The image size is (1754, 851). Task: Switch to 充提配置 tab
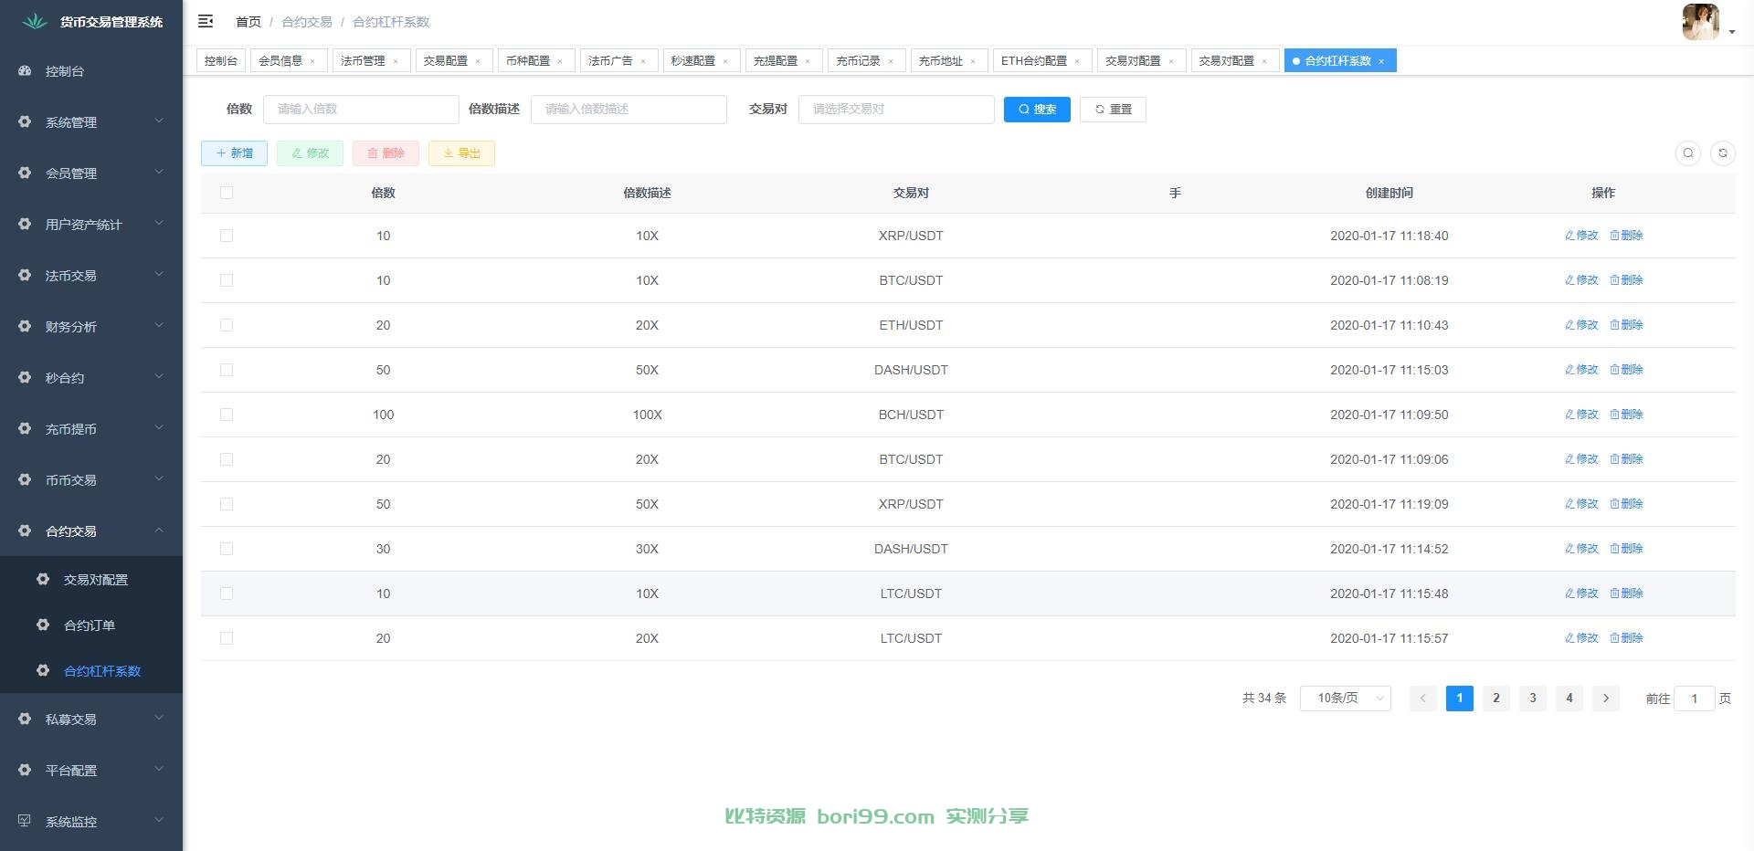coord(783,60)
